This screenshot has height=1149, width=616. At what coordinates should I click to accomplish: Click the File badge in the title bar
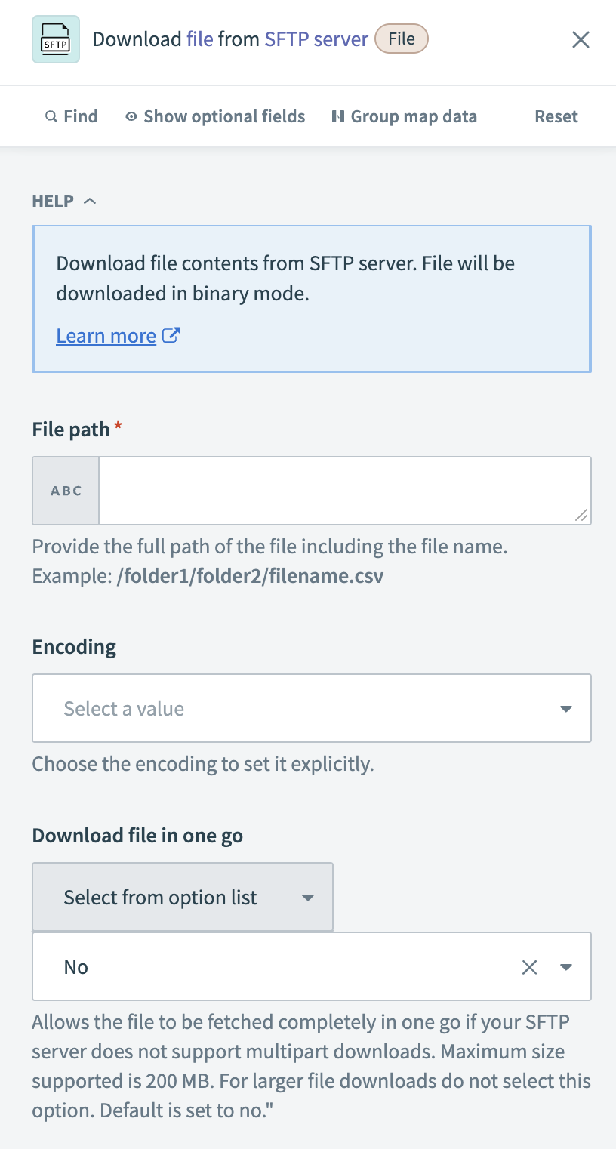coord(401,39)
